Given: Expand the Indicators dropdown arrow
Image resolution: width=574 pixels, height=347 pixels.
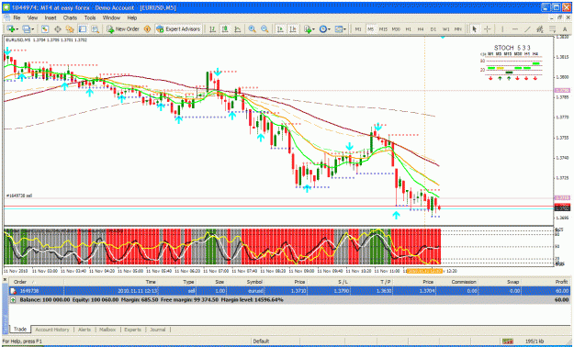Looking at the screenshot, I should tap(313, 29).
